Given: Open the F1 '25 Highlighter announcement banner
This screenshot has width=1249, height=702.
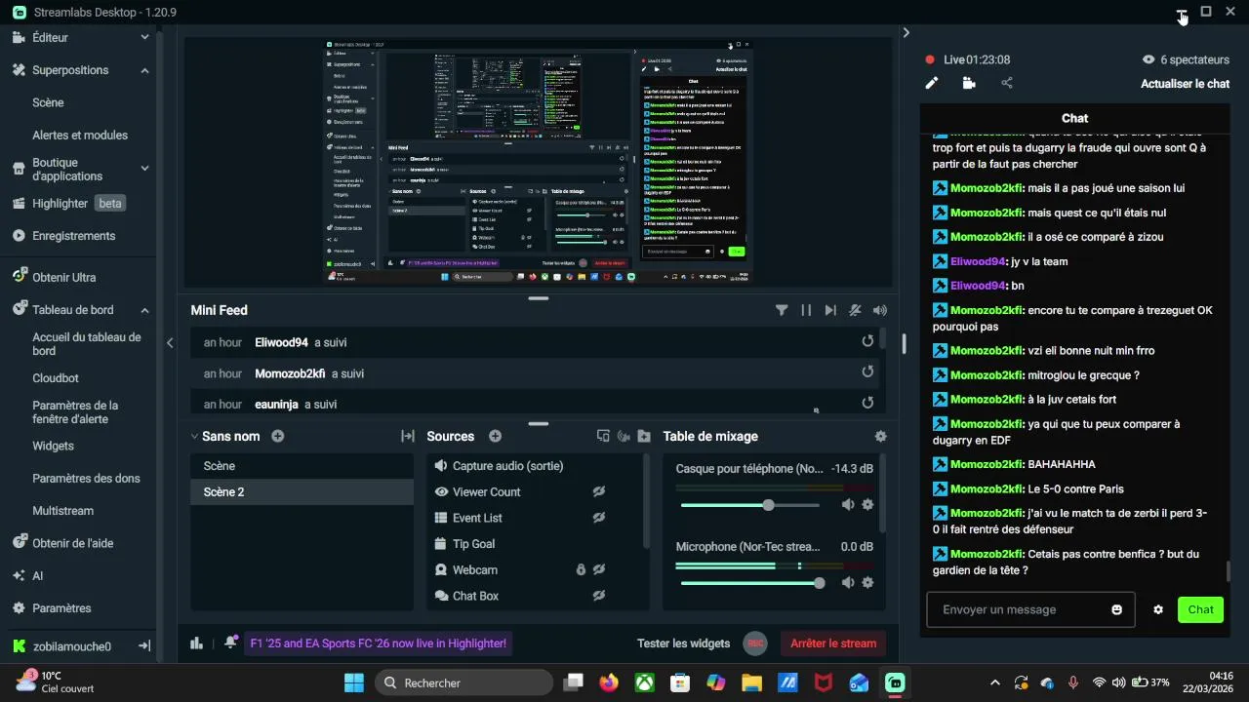Looking at the screenshot, I should [378, 643].
